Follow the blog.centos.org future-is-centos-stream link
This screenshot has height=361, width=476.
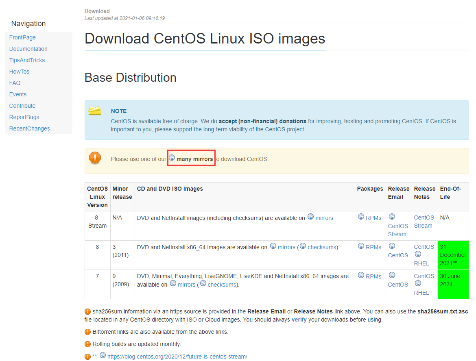click(x=177, y=357)
